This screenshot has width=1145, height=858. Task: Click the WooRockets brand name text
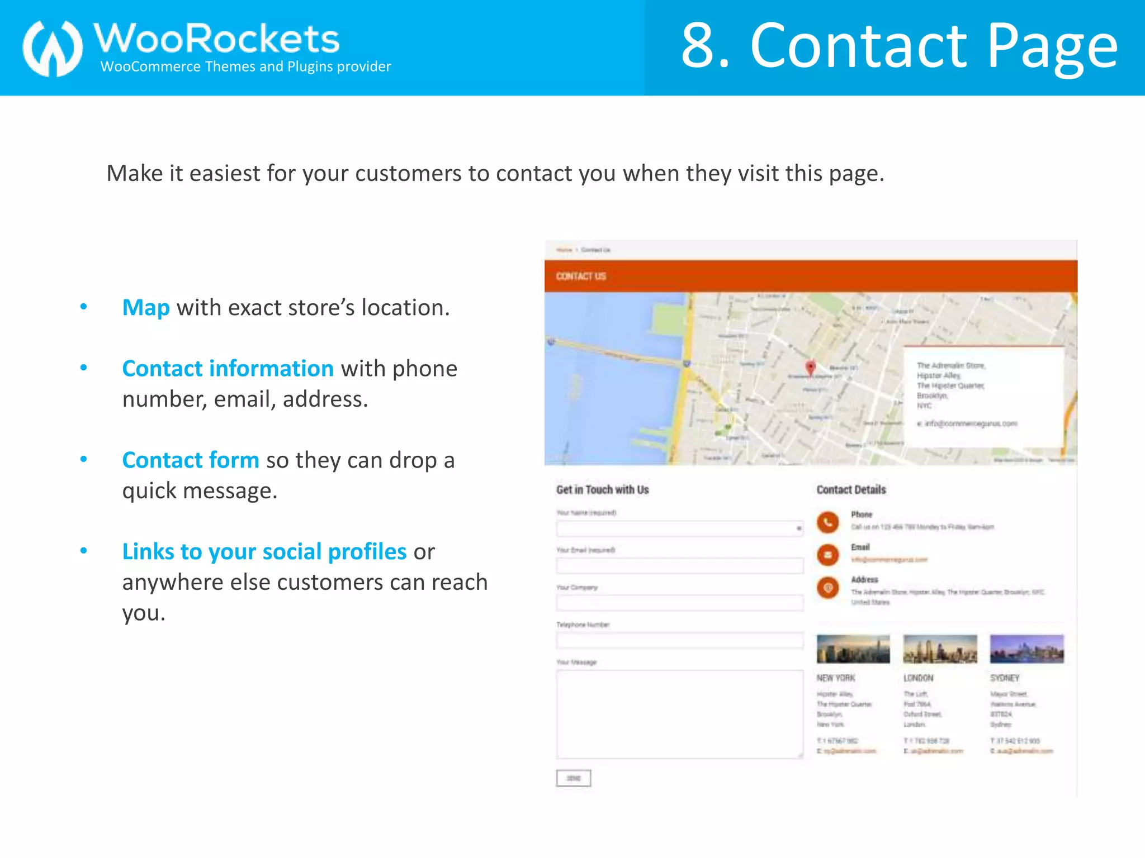216,39
